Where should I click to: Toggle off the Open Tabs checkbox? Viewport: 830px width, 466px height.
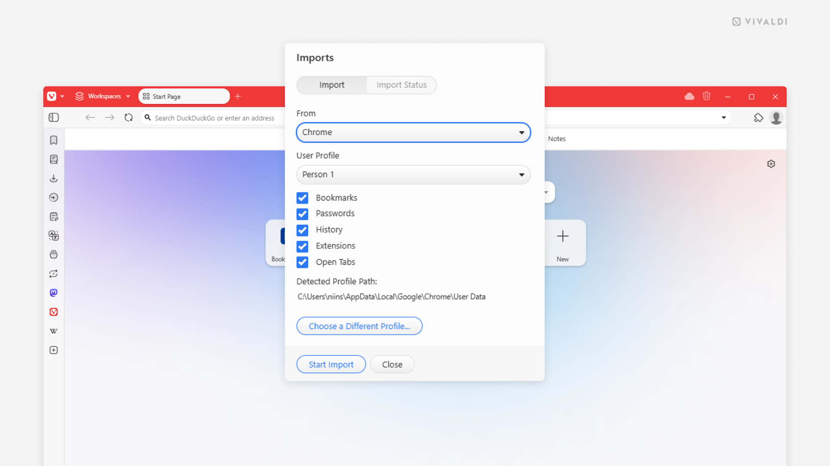click(x=302, y=262)
